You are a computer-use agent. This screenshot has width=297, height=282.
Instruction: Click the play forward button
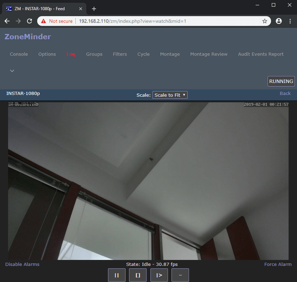[x=159, y=275]
